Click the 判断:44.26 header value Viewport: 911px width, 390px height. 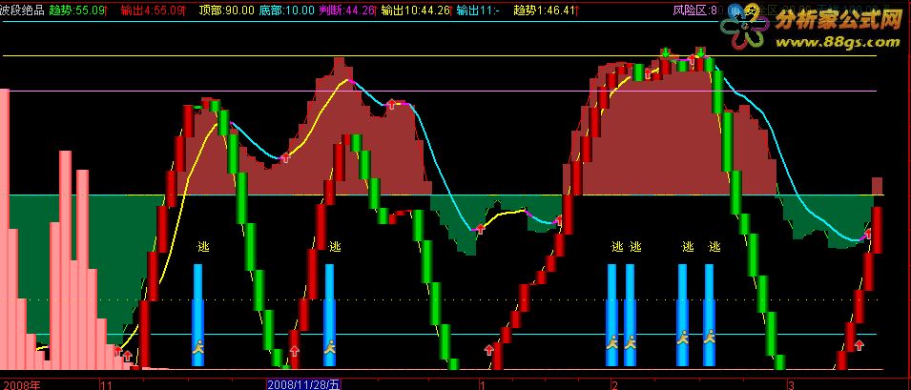[347, 10]
